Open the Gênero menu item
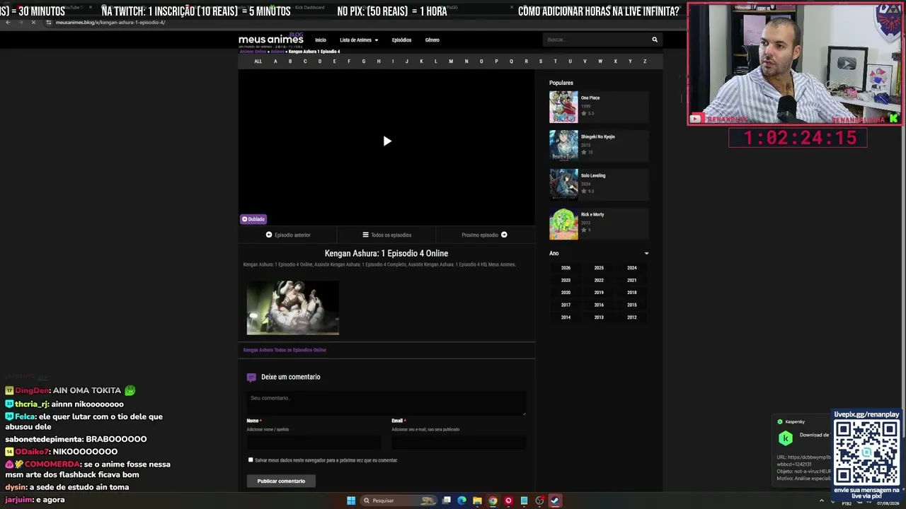The width and height of the screenshot is (906, 509). [432, 40]
